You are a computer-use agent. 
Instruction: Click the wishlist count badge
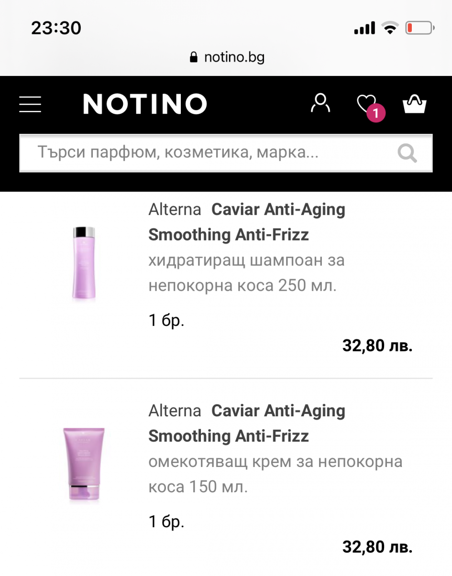pyautogui.click(x=376, y=113)
